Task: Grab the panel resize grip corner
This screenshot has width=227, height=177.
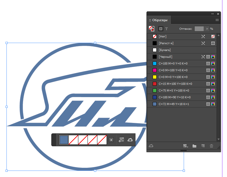Action: coord(219,147)
